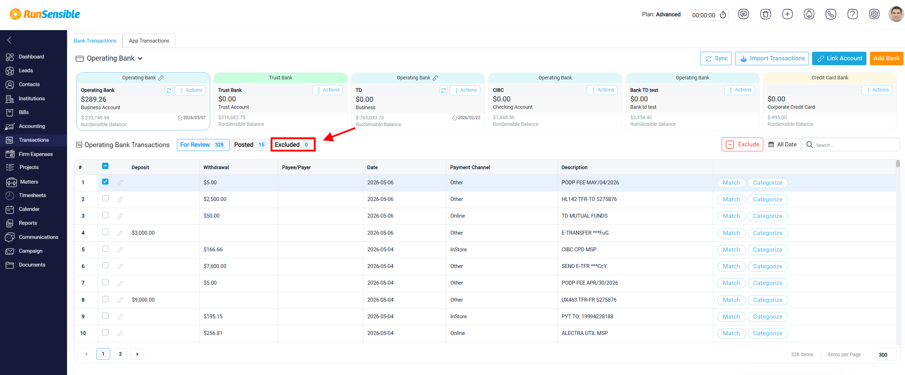The width and height of the screenshot is (905, 375).
Task: Open the settings gear icon
Action: [x=874, y=14]
